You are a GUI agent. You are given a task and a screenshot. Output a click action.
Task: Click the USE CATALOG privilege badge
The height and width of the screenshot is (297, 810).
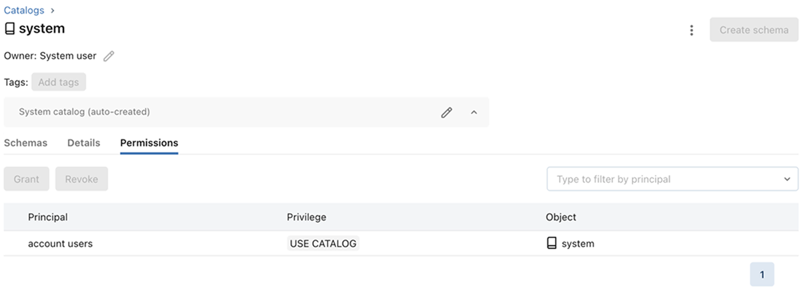(x=323, y=243)
